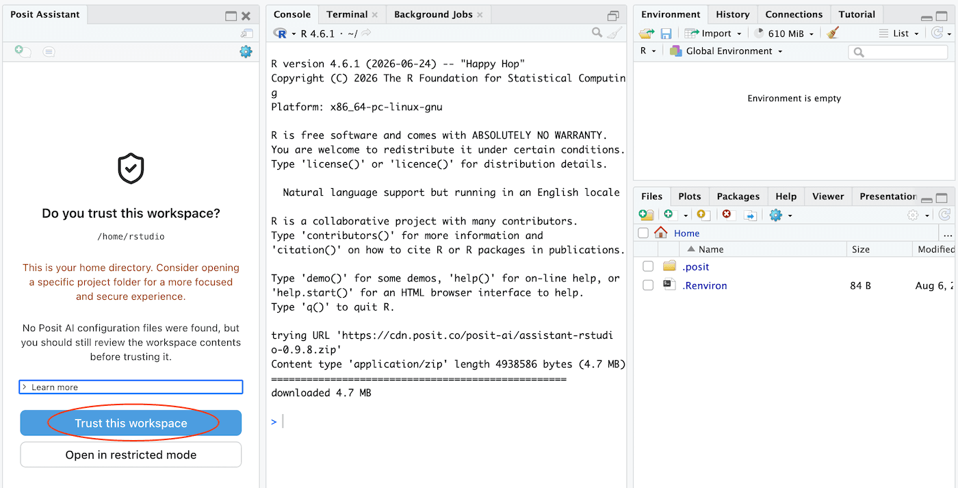Open the Global Environment dropdown
The height and width of the screenshot is (488, 958).
click(727, 51)
